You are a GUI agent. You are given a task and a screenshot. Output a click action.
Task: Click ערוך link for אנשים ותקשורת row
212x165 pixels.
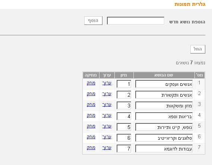[x=107, y=94]
